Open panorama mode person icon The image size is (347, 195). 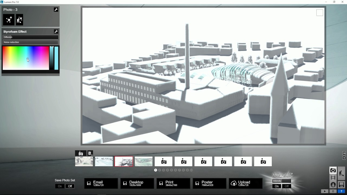pyautogui.click(x=333, y=185)
